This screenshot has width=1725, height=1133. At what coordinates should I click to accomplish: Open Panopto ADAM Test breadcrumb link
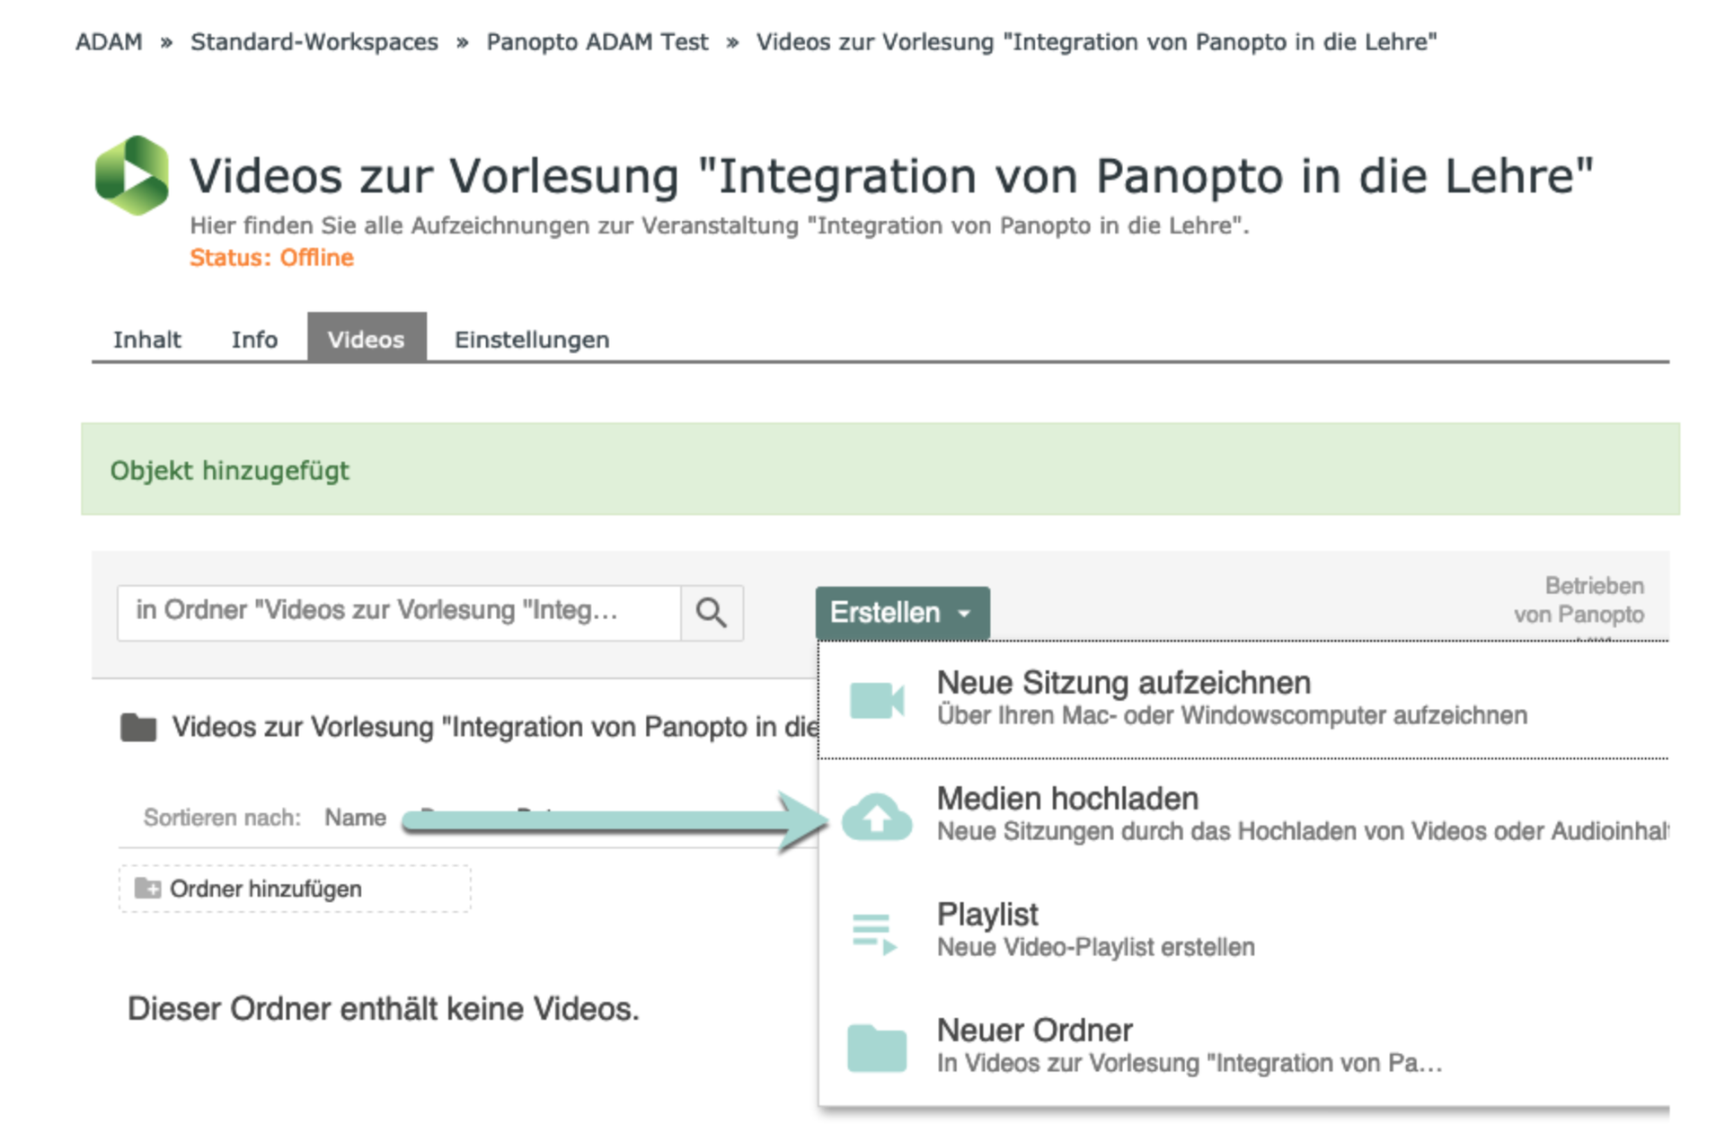(597, 42)
